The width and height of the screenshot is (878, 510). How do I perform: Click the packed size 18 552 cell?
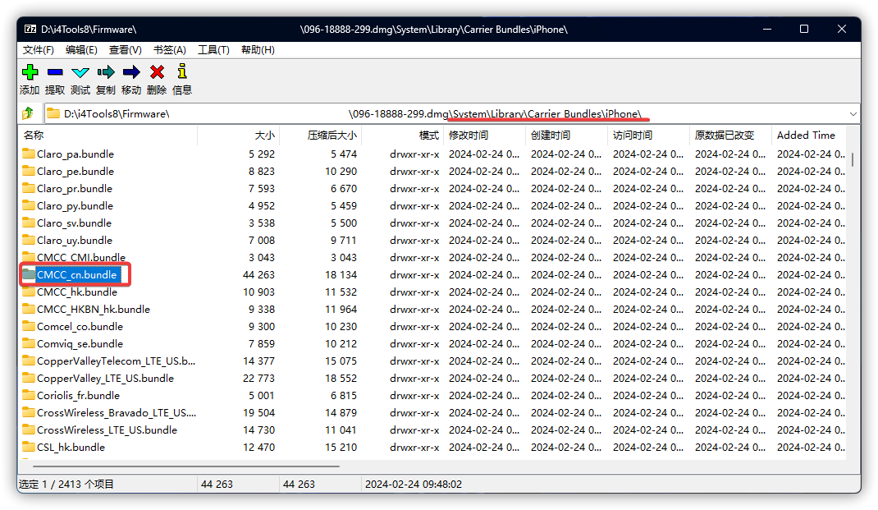pyautogui.click(x=341, y=378)
